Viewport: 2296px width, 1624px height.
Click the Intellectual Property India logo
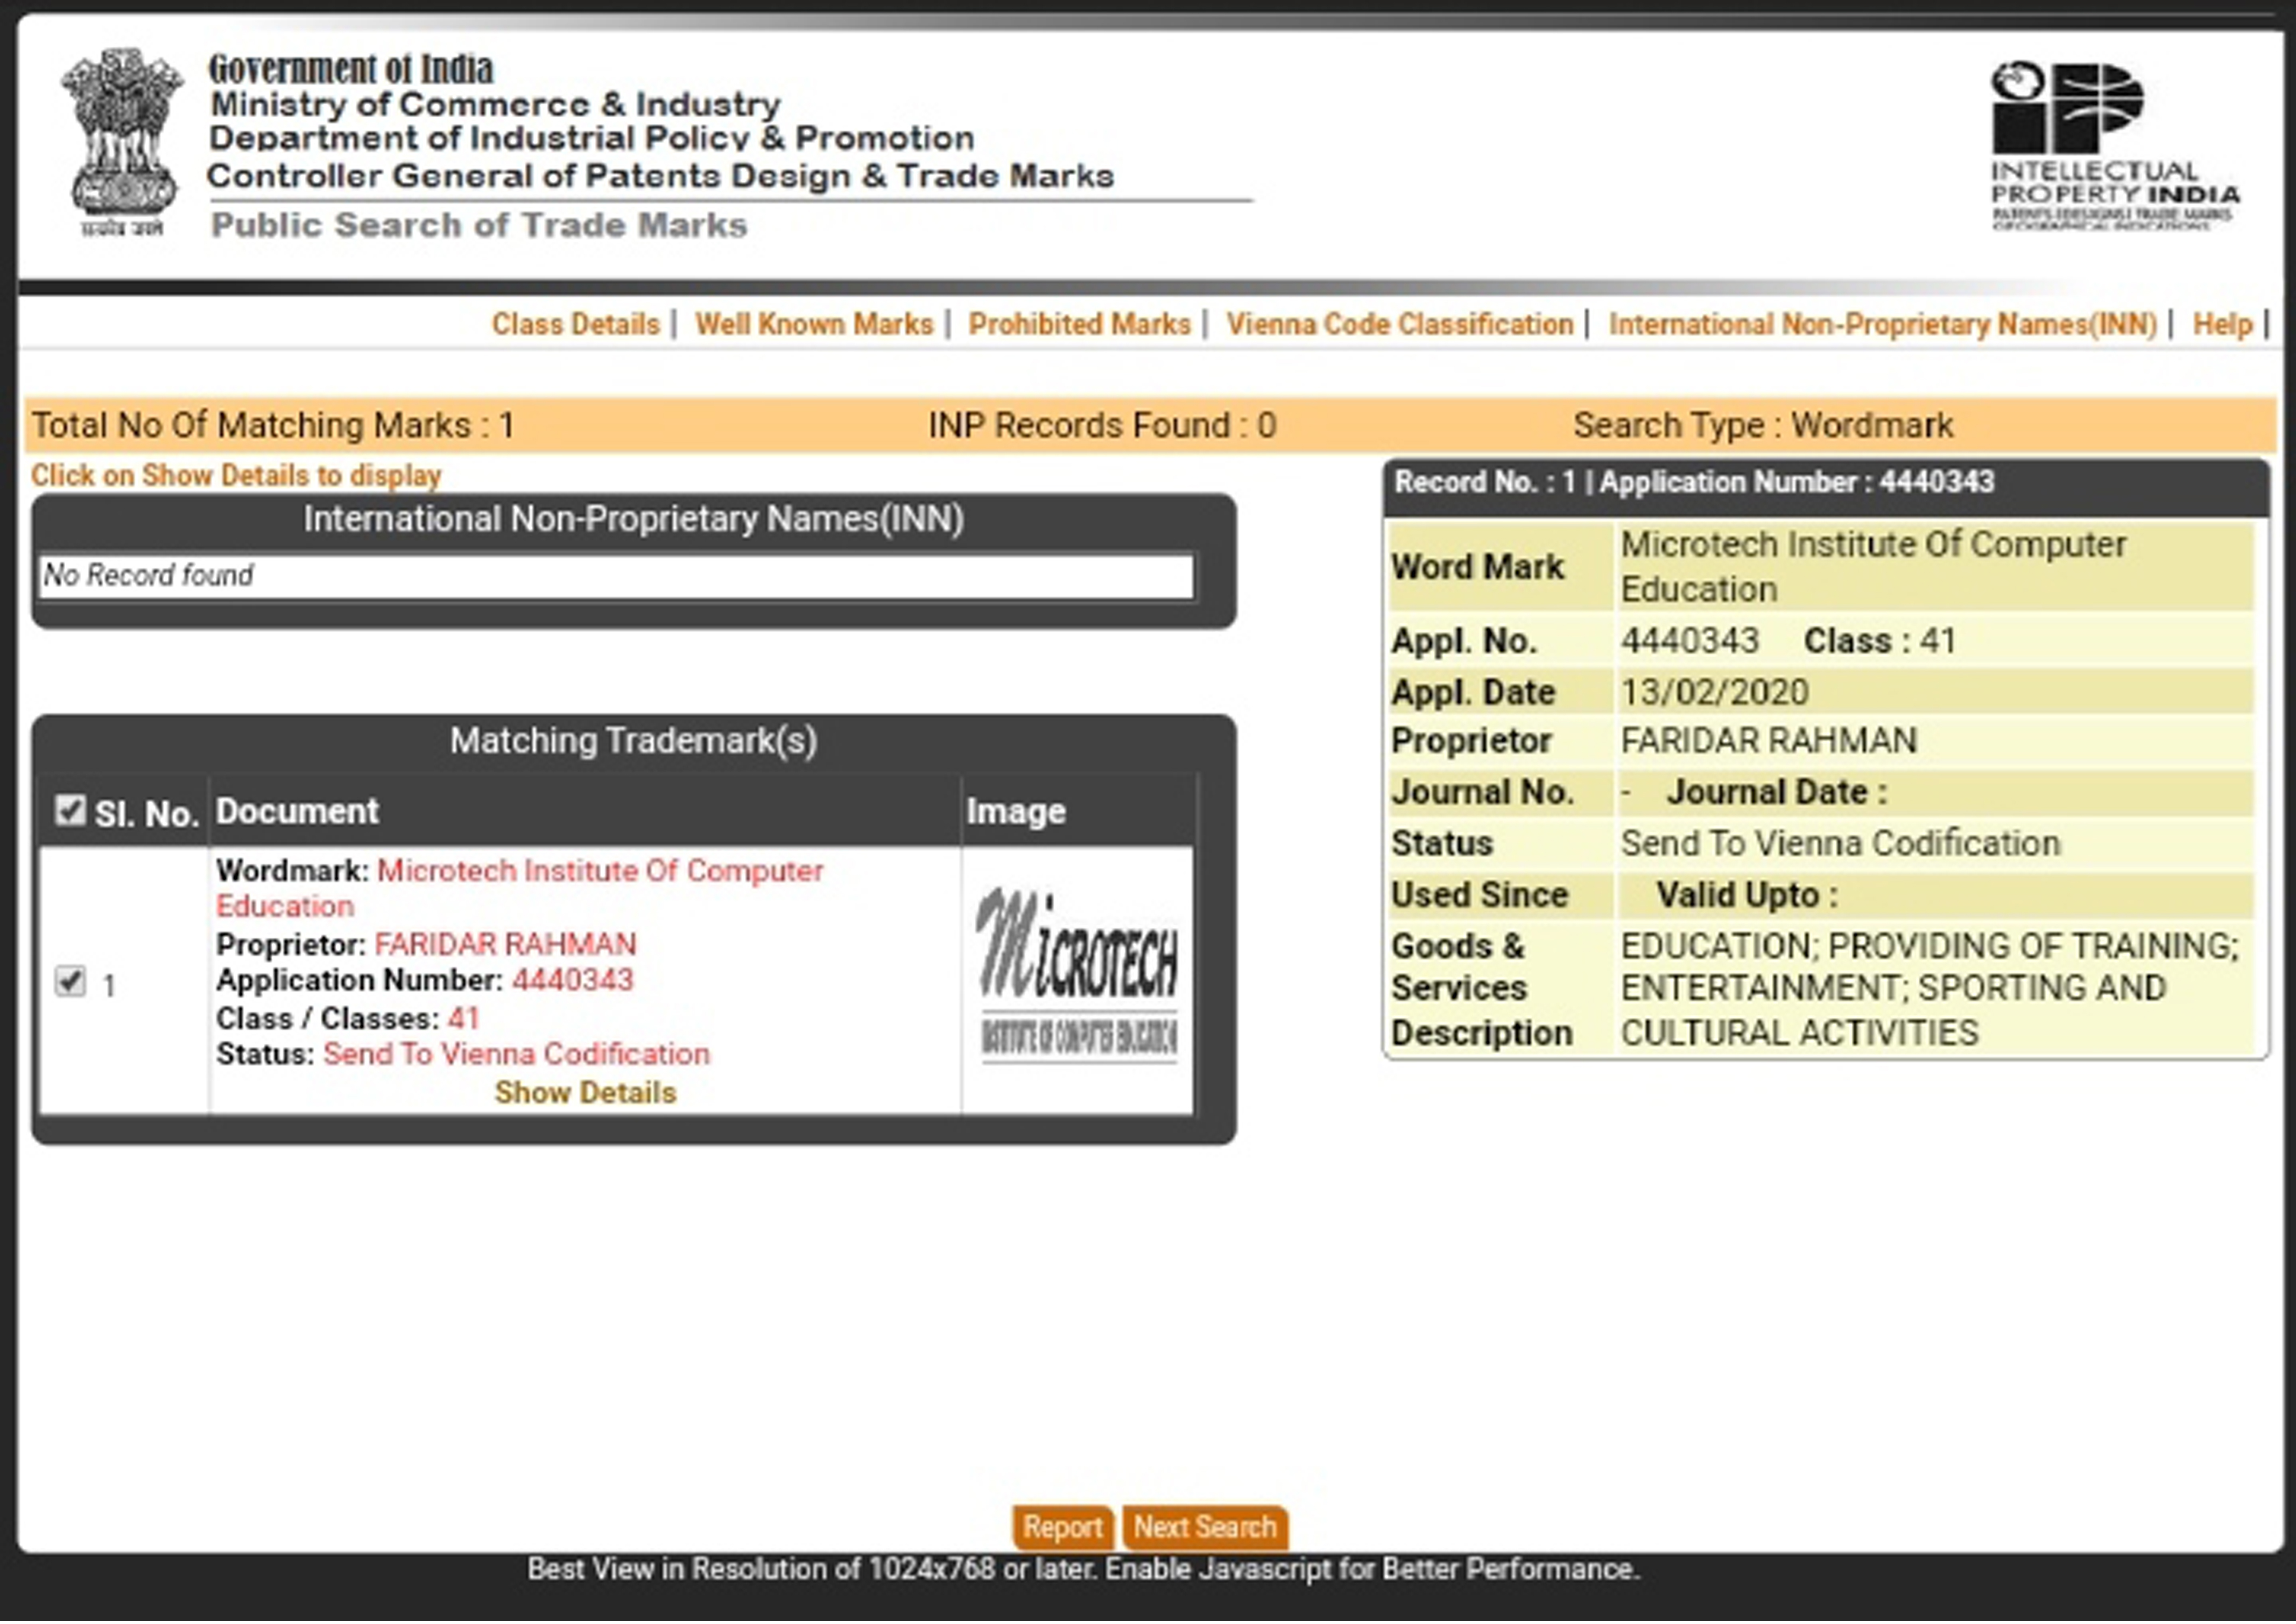(x=2114, y=146)
